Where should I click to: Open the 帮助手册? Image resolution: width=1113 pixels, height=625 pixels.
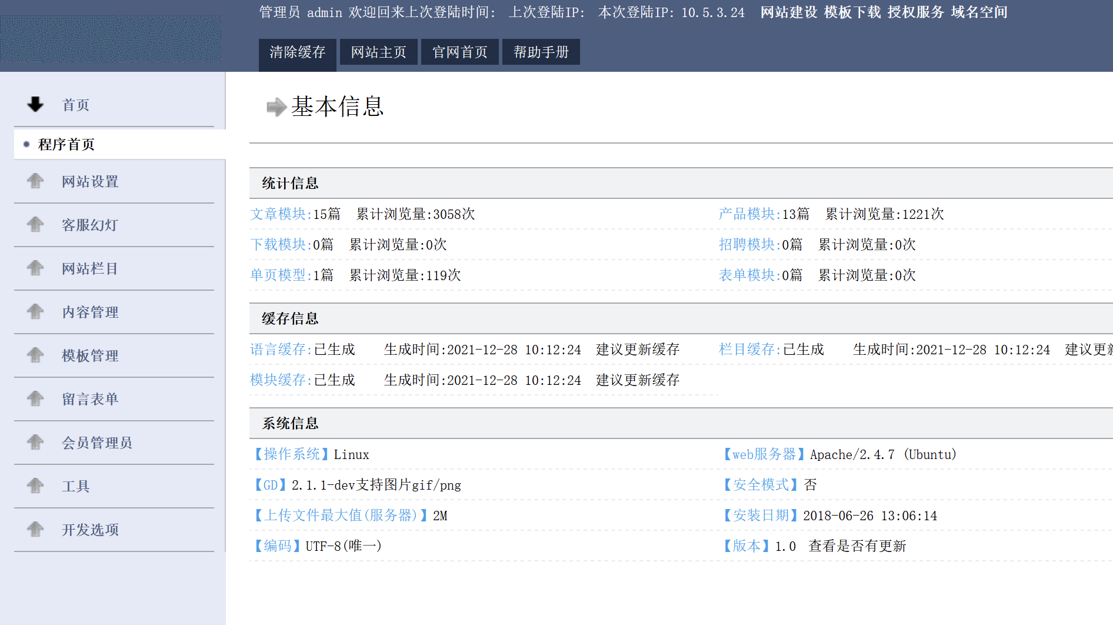(x=541, y=52)
